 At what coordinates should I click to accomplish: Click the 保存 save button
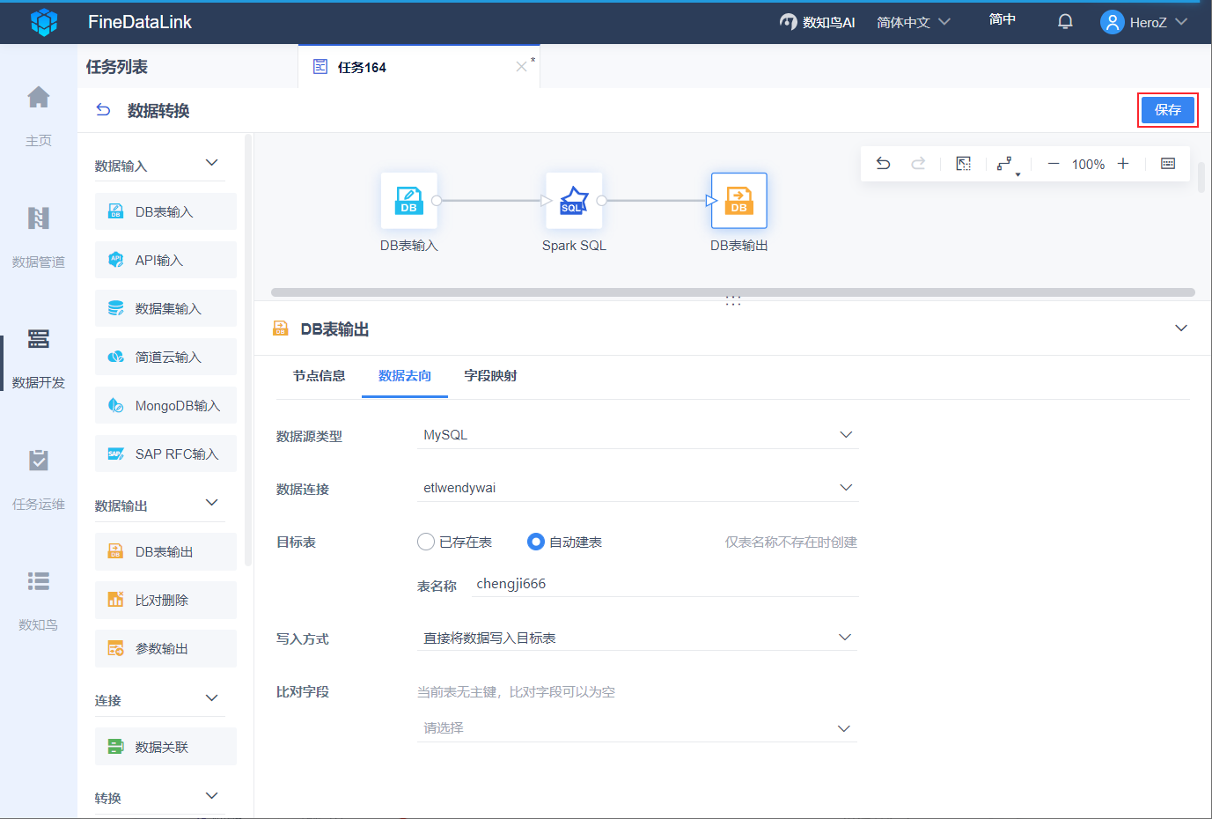[x=1168, y=110]
